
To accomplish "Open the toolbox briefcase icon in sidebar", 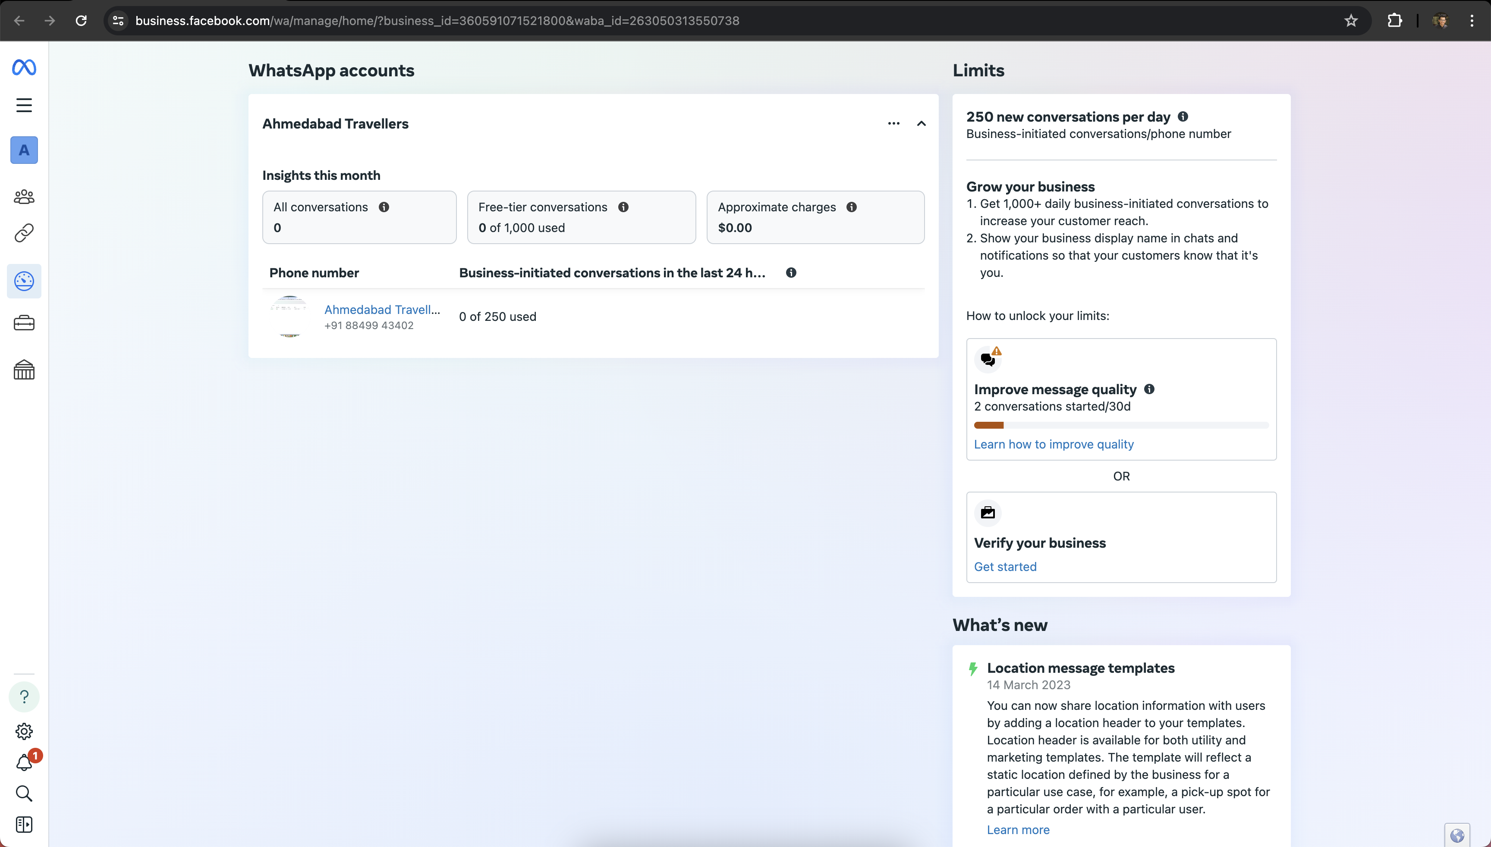I will pos(24,323).
